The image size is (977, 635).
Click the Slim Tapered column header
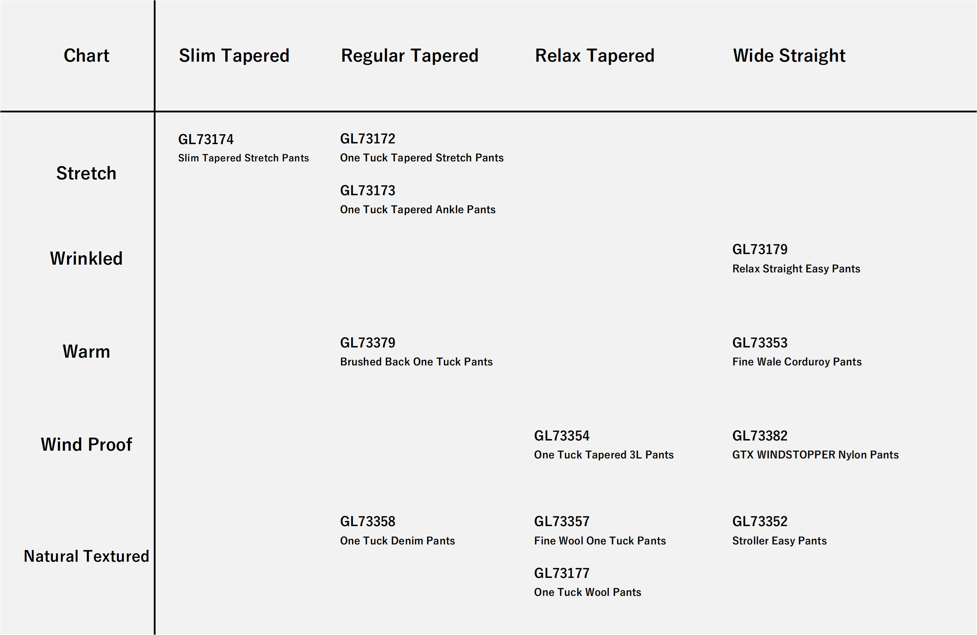(x=234, y=55)
